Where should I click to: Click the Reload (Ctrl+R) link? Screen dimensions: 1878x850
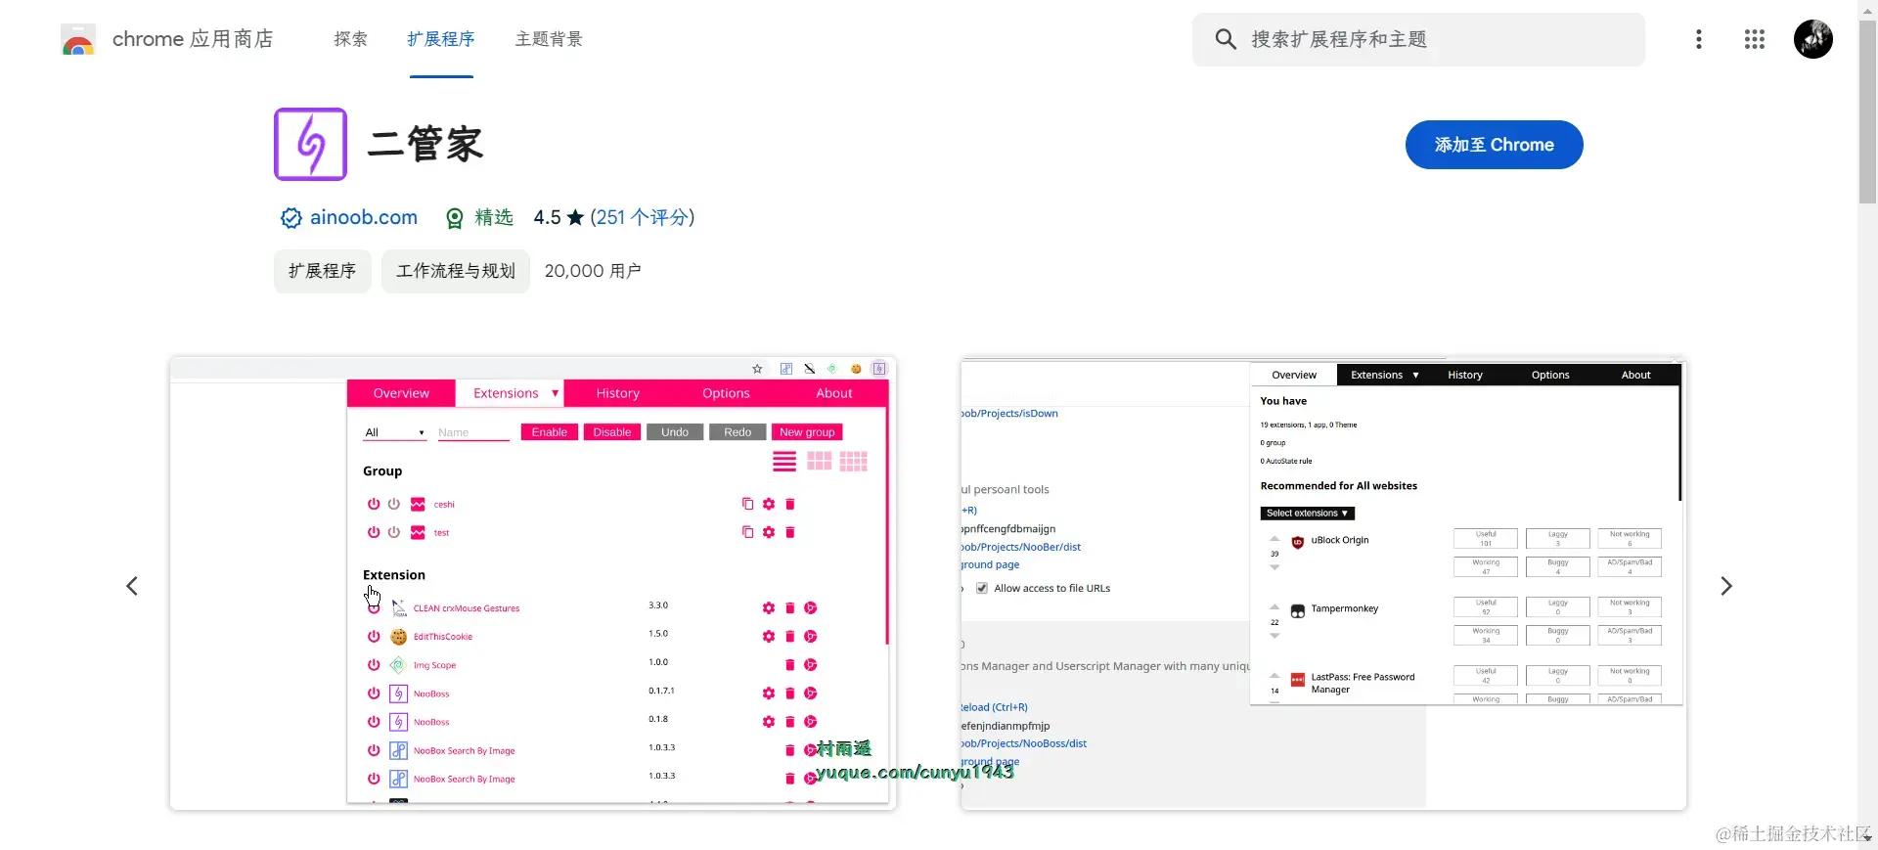[994, 707]
